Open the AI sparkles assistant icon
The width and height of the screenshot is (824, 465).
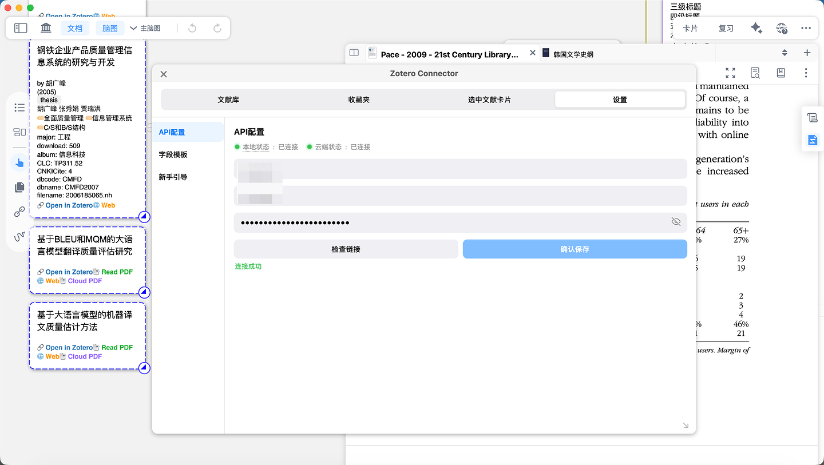point(756,27)
